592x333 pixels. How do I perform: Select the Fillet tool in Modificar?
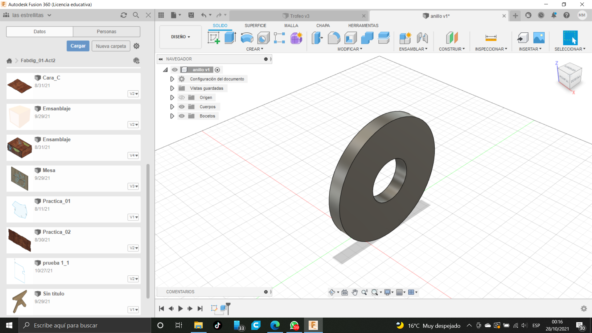[334, 38]
